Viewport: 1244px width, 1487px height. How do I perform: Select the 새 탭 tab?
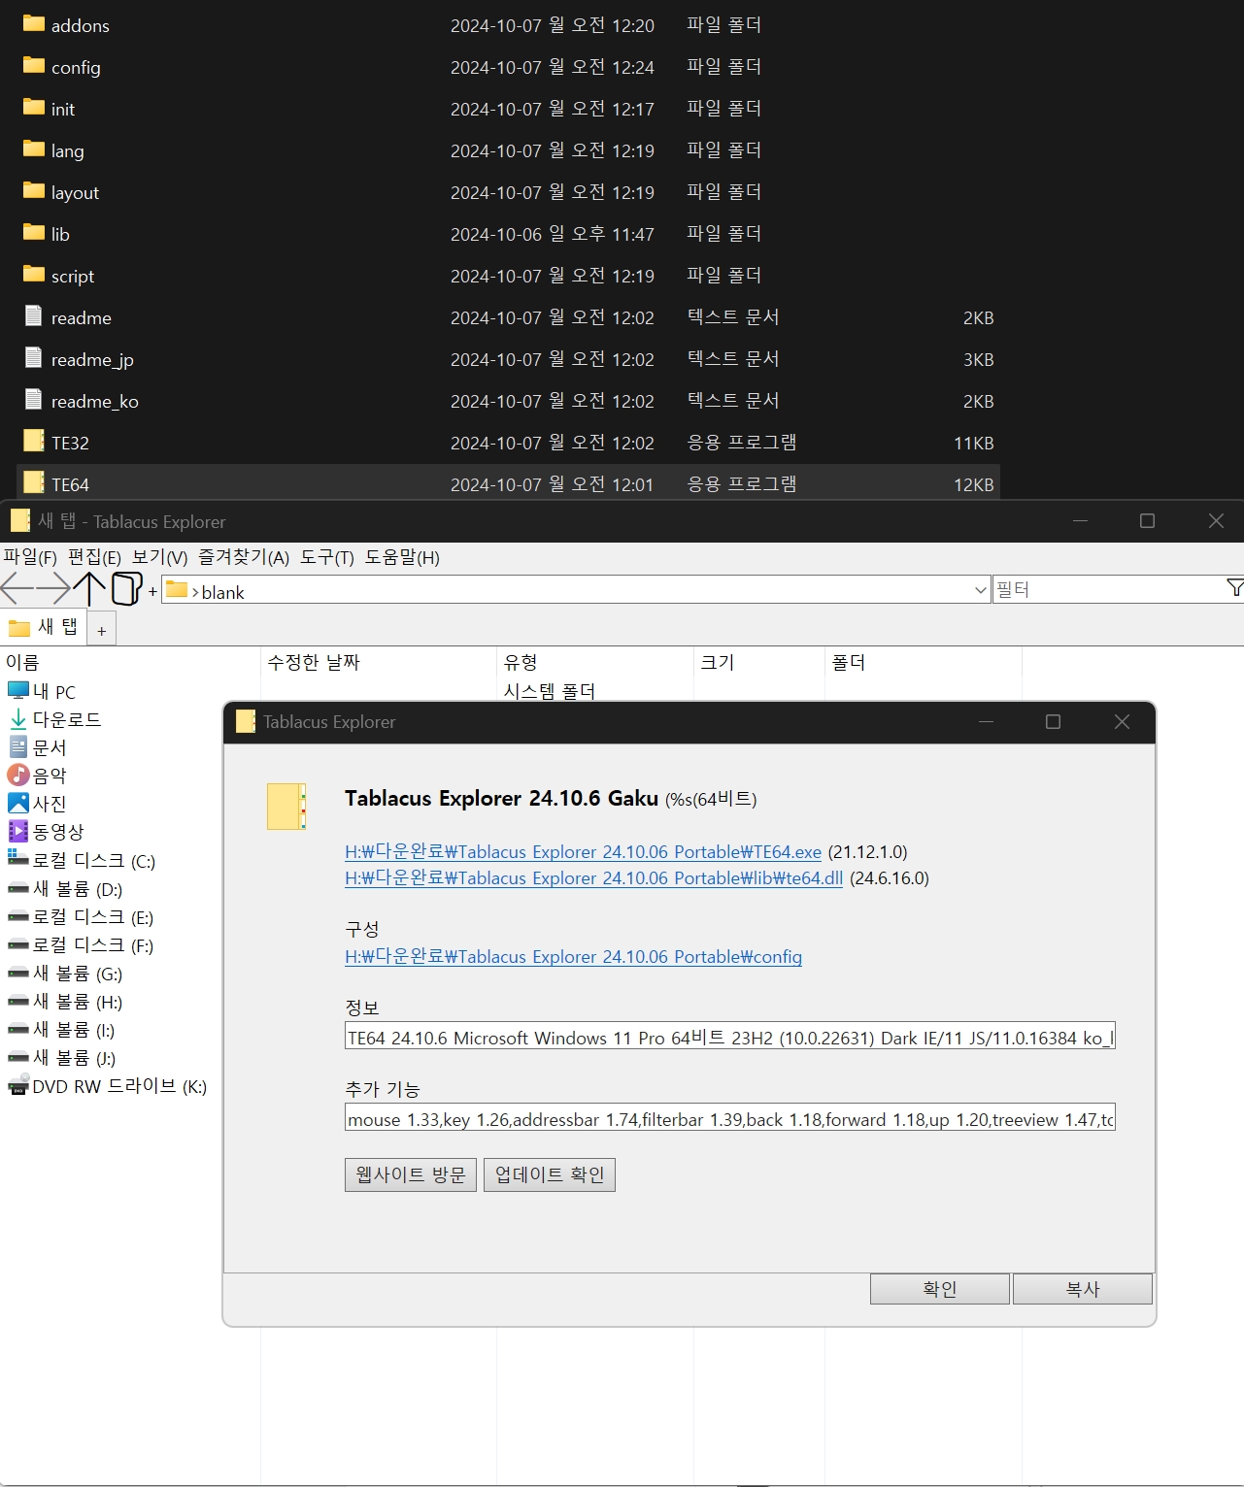(x=44, y=627)
